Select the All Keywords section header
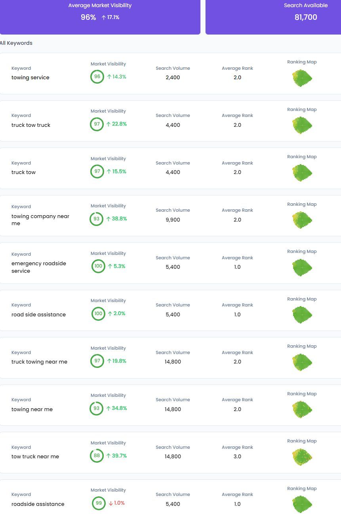The width and height of the screenshot is (341, 515). pos(16,43)
